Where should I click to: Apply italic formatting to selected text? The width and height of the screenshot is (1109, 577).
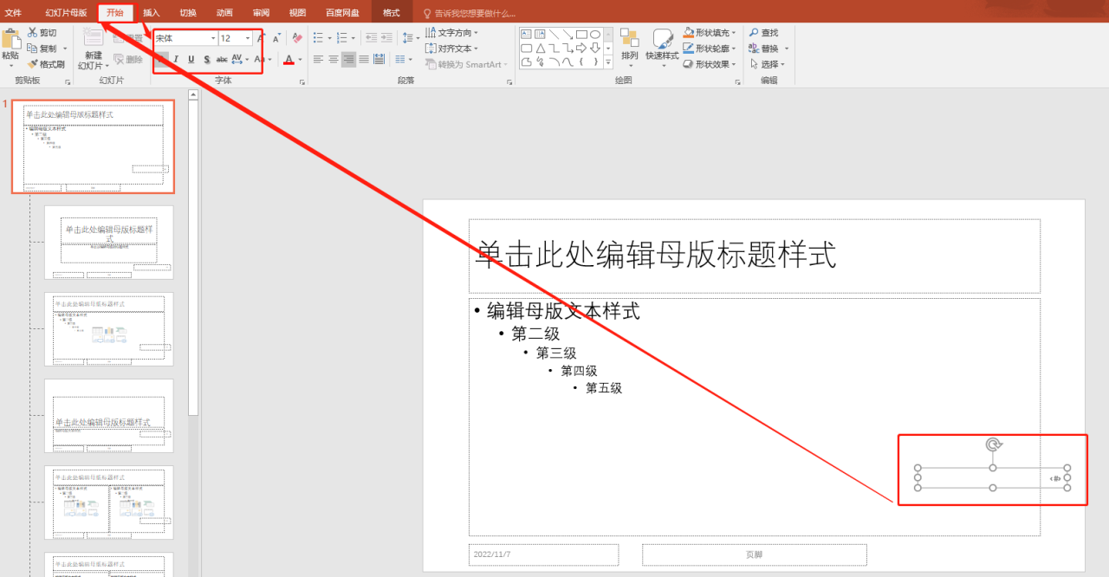[176, 59]
